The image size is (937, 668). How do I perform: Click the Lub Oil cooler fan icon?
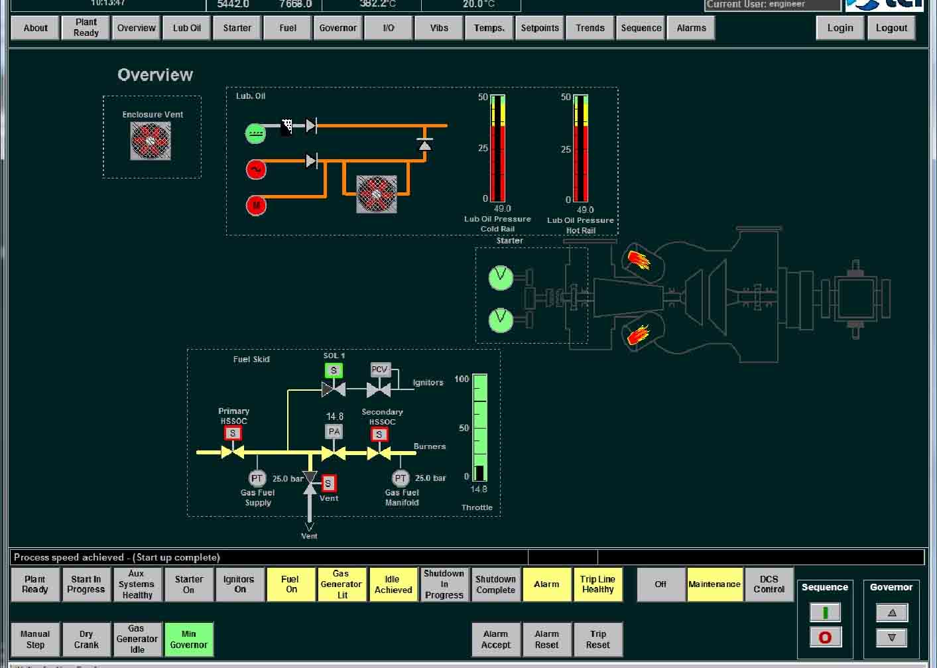377,194
